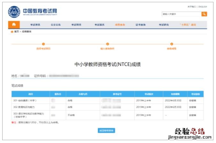This screenshot has height=143, width=216.
Task: Click the 中小学教师资格考试(NTCE)成绩 heading
Action: (108, 64)
